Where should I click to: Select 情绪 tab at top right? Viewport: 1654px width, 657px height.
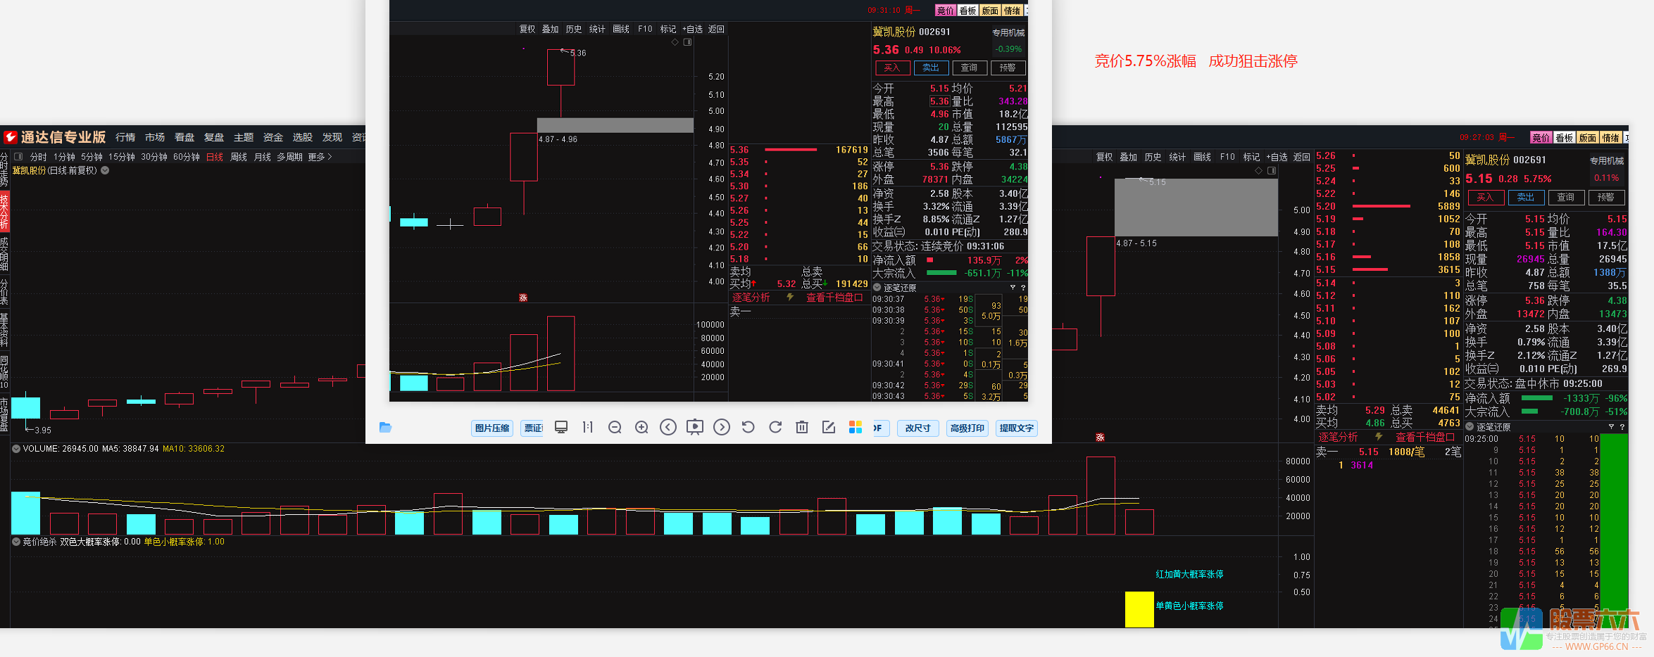point(1611,138)
